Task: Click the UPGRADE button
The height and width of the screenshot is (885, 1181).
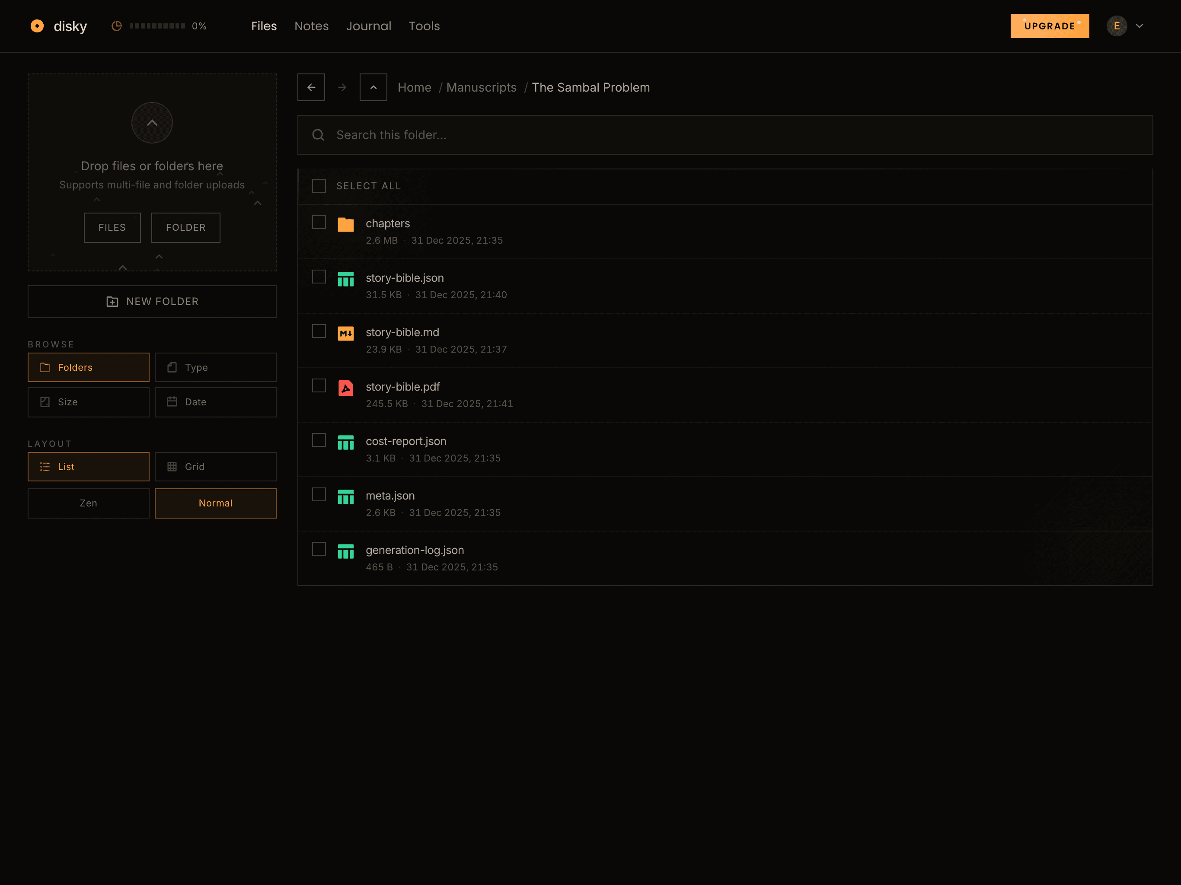Action: tap(1049, 25)
